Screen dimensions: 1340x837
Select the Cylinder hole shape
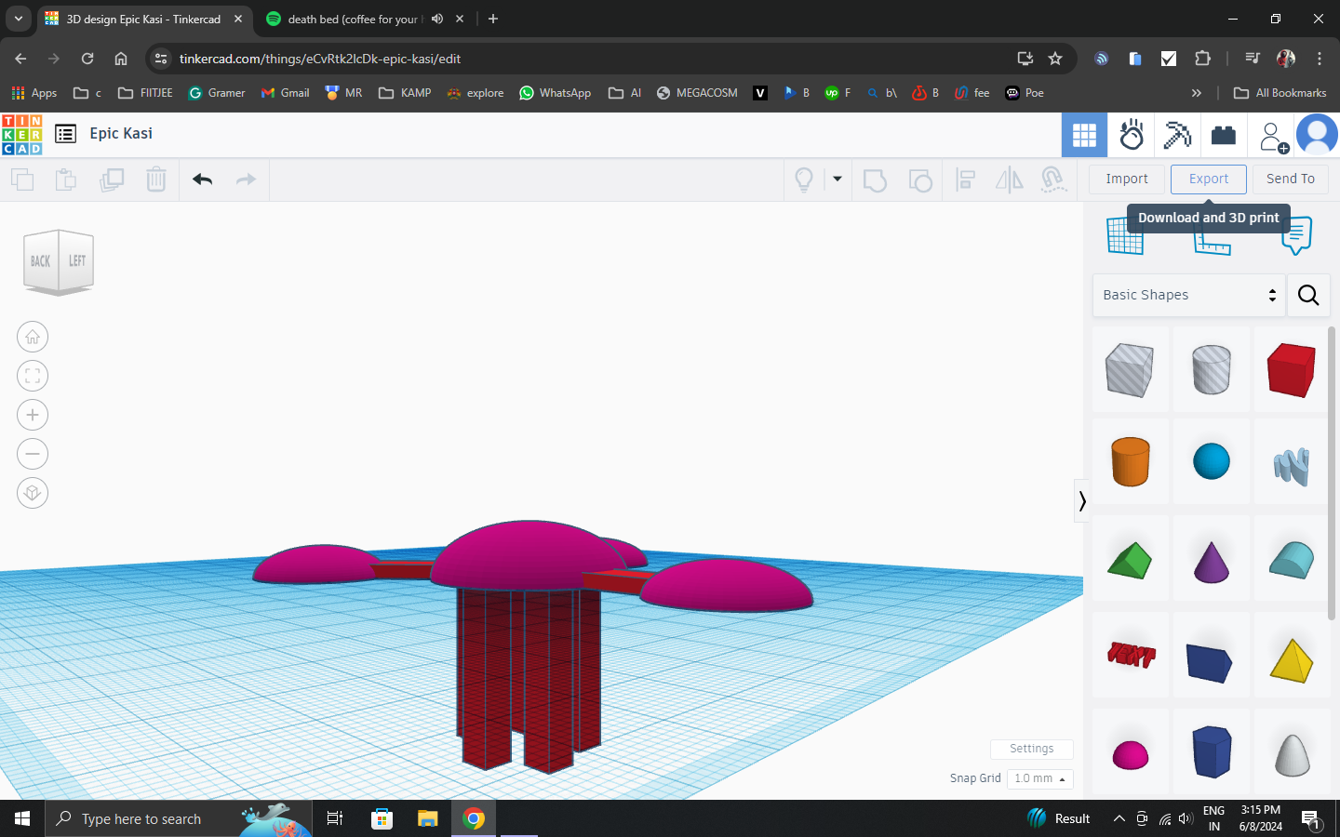[1211, 369]
